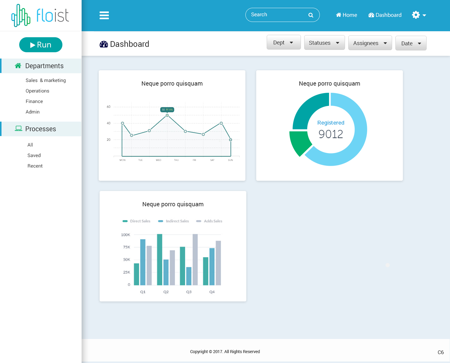Open the Date filter dropdown
450x363 pixels.
411,43
